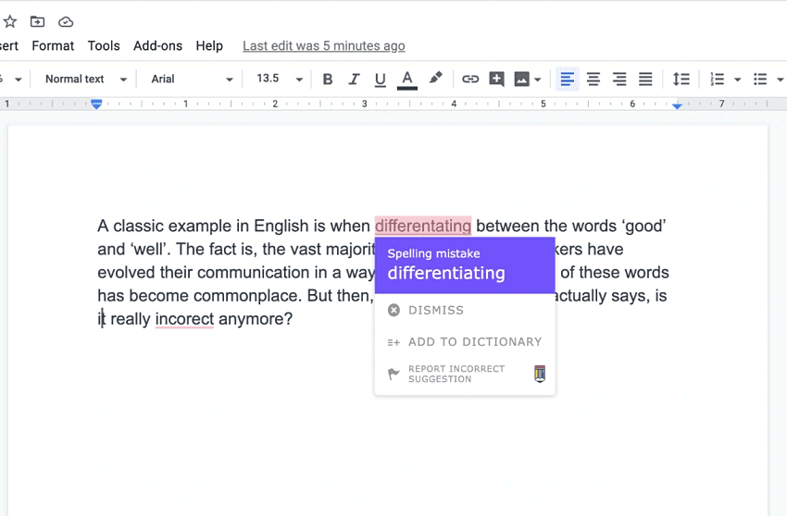Image resolution: width=787 pixels, height=516 pixels.
Task: Open the text color picker
Action: 407,80
